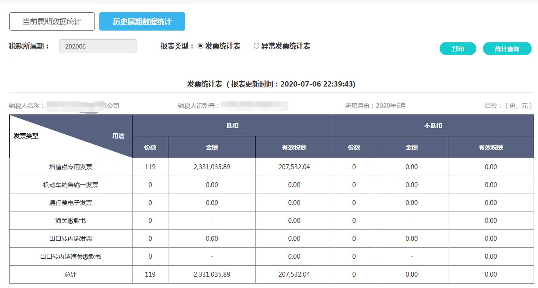This screenshot has width=538, height=288.
Task: Switch to the 当前属期数据统计 tab
Action: click(x=51, y=21)
